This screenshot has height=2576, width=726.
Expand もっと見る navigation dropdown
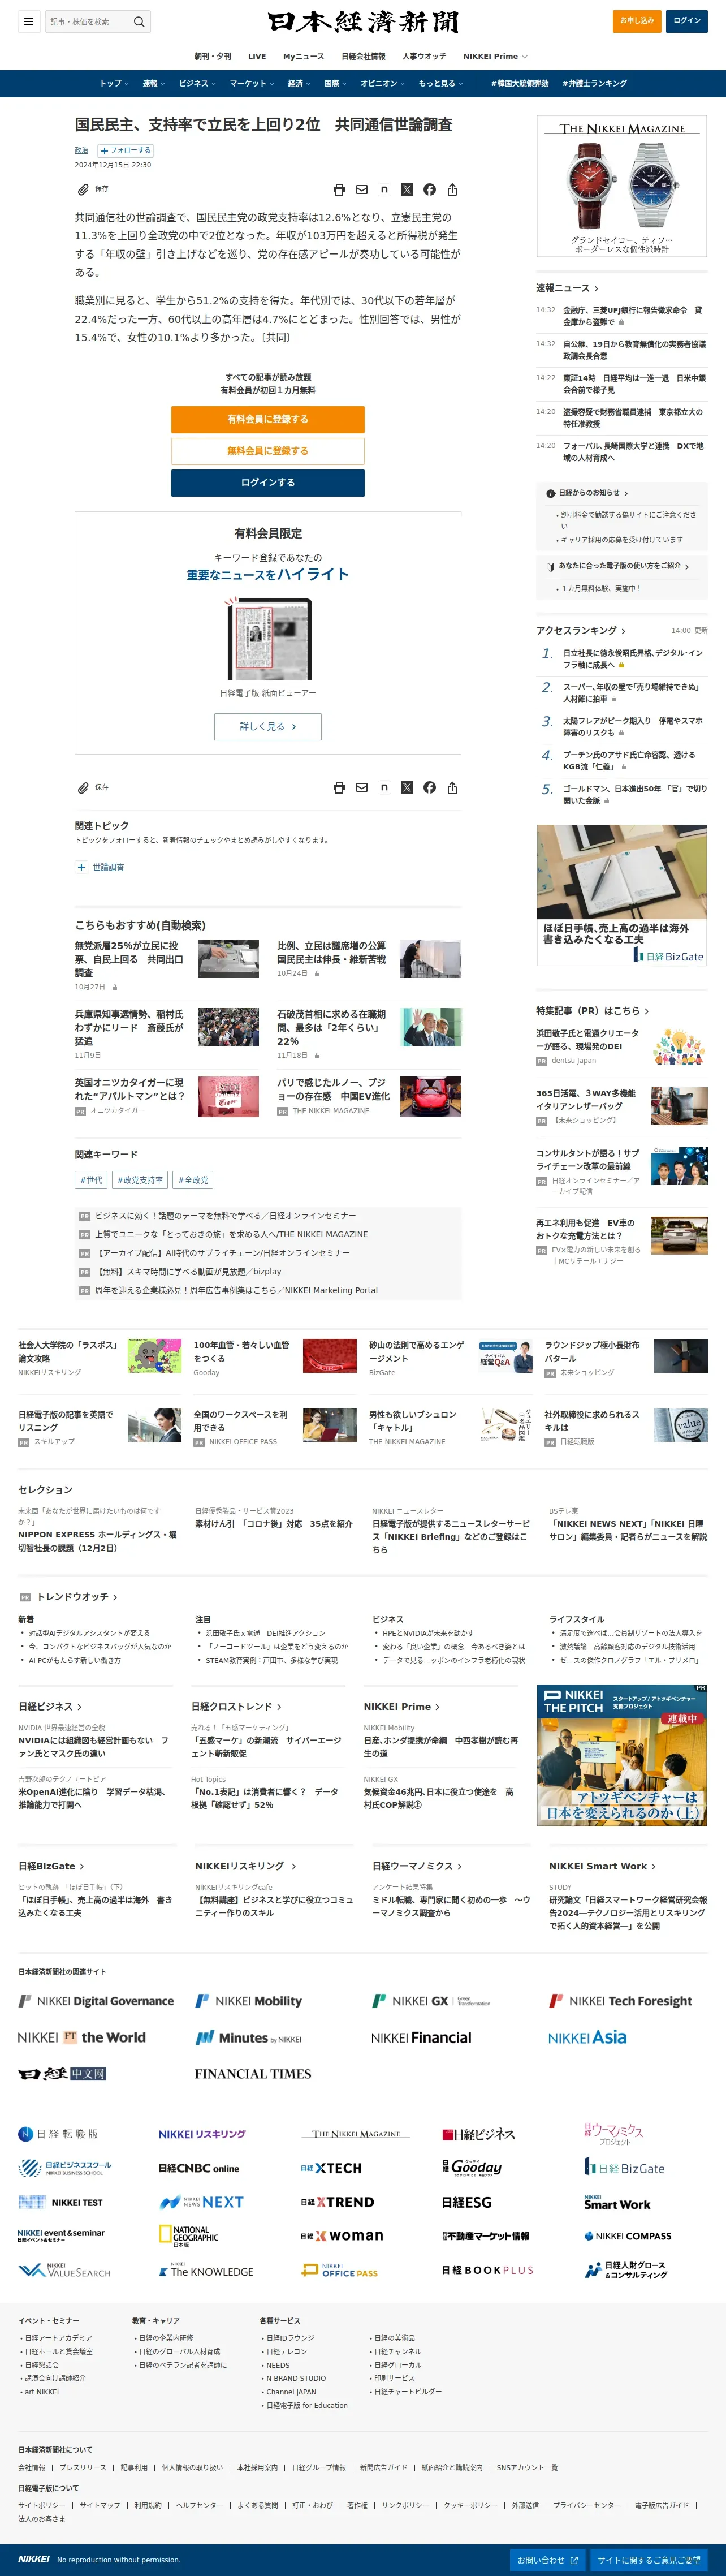441,84
